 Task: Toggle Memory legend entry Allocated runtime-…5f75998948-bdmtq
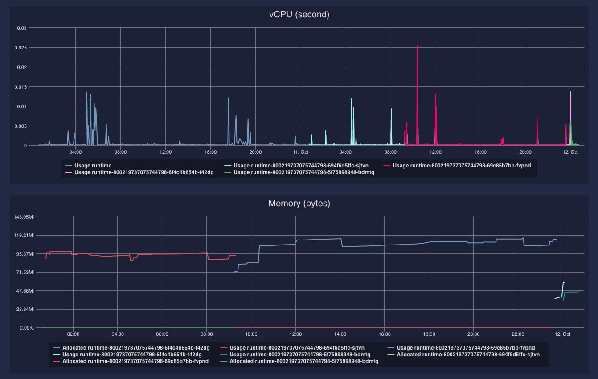tap(299, 361)
